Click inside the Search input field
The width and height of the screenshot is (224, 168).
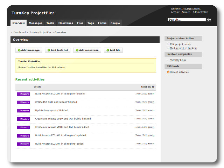(186, 20)
